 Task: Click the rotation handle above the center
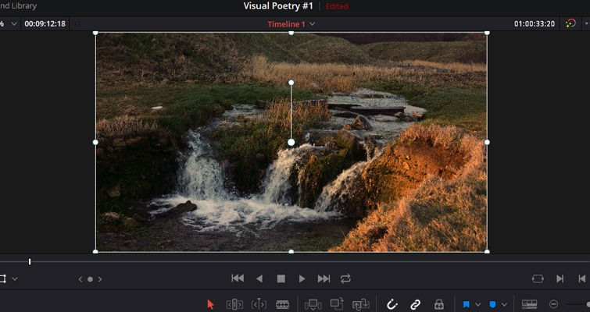291,82
